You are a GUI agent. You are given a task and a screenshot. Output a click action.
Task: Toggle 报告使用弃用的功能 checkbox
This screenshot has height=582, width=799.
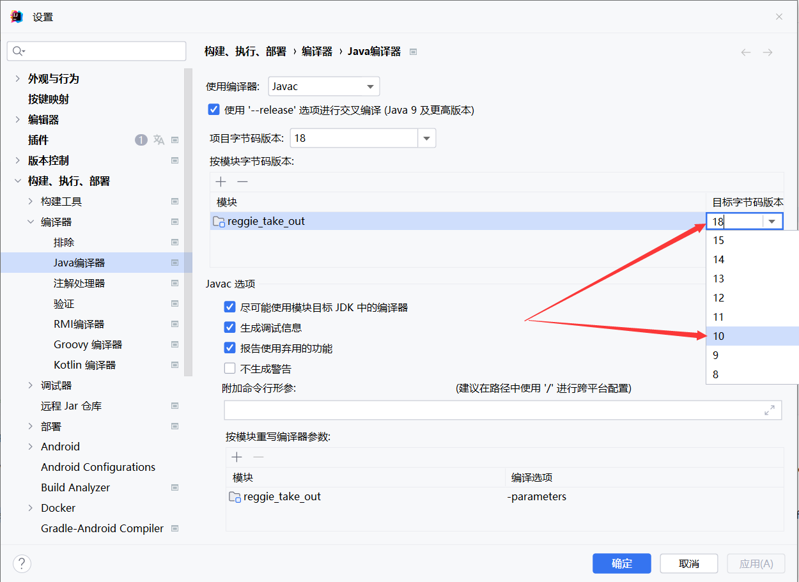(x=230, y=348)
